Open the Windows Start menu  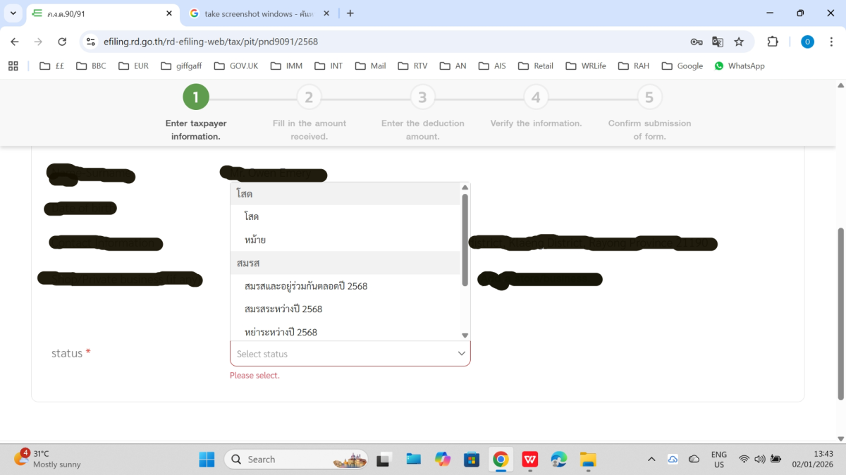coord(207,459)
